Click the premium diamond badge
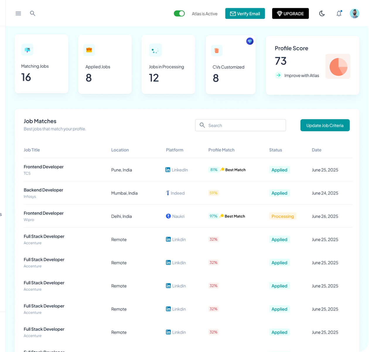Viewport: 369px width, 352px height. point(250,41)
